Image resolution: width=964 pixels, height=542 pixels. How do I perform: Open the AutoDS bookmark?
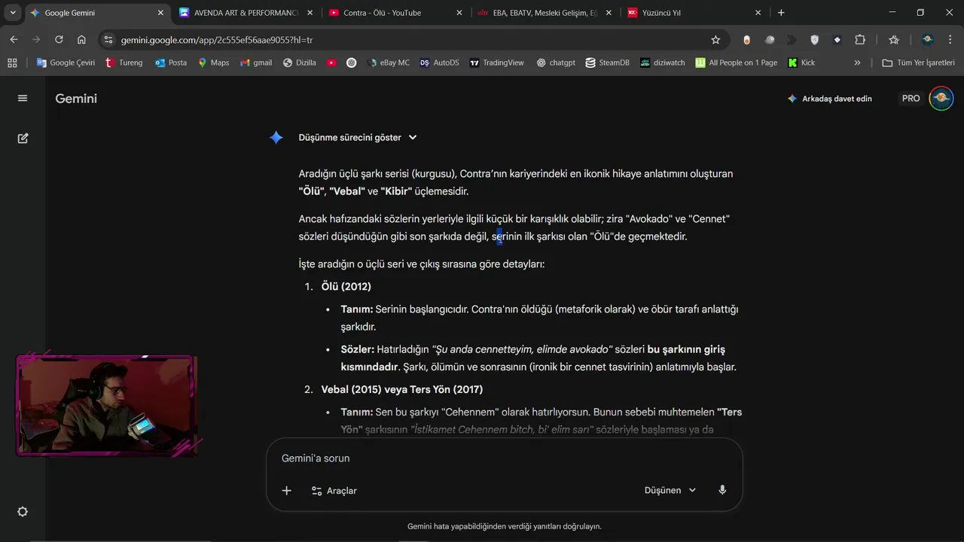click(x=439, y=63)
